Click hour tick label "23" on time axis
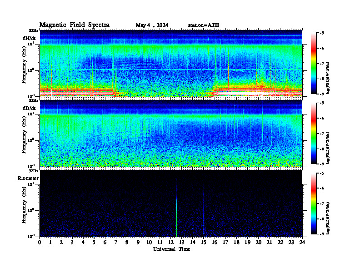This screenshot has width=360, height=278. tap(291, 243)
